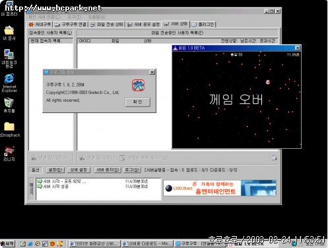The width and height of the screenshot is (330, 248).
Task: Close the GuruGuru about dialog
Action: click(x=152, y=72)
